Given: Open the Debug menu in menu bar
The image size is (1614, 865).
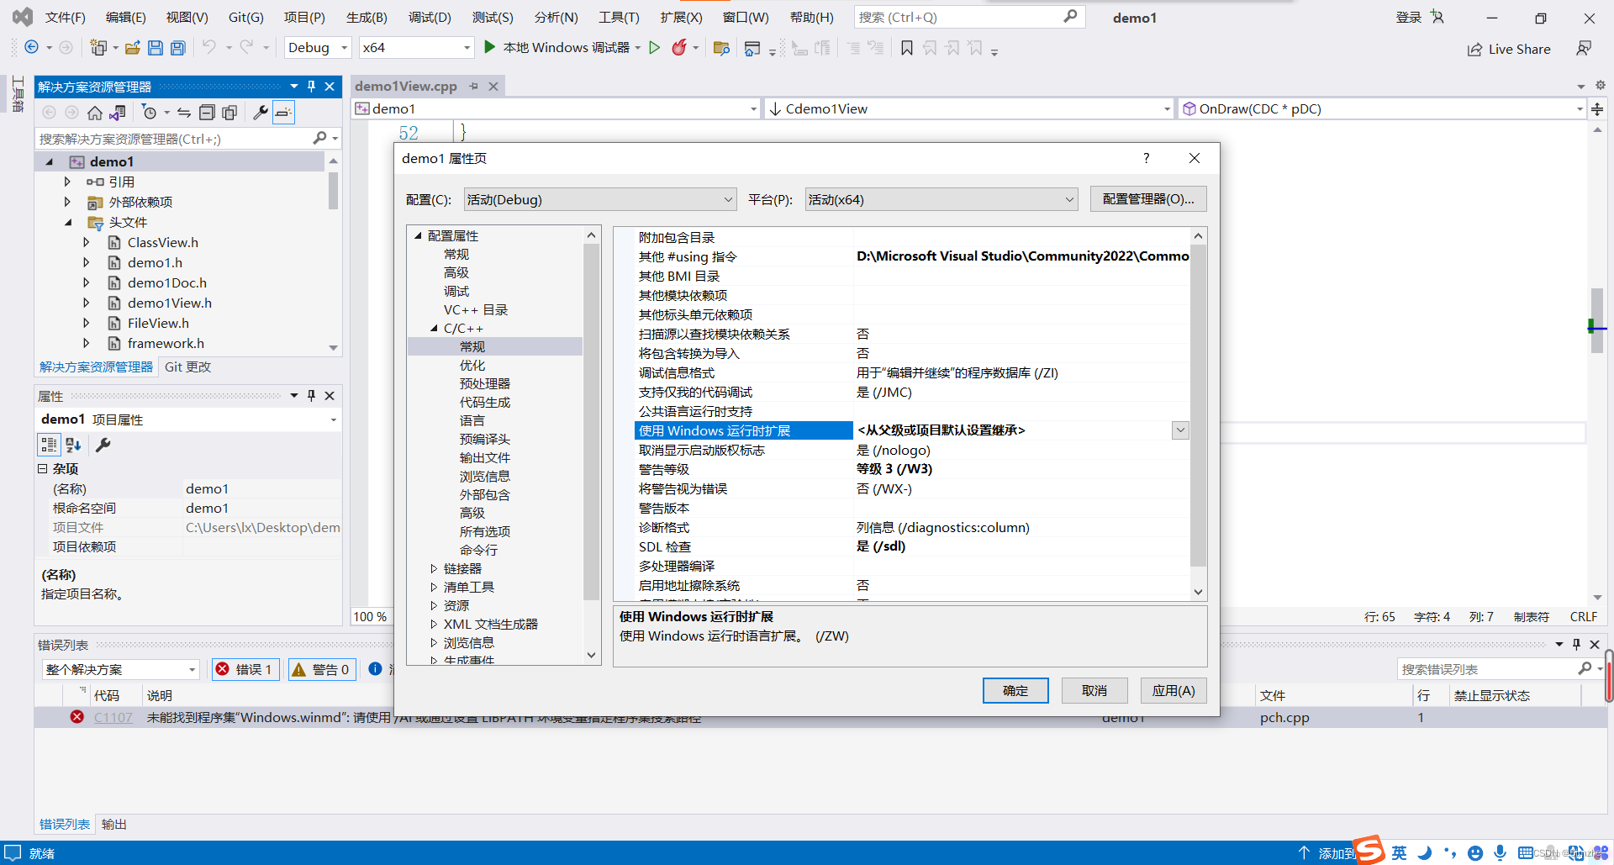Looking at the screenshot, I should pos(430,18).
